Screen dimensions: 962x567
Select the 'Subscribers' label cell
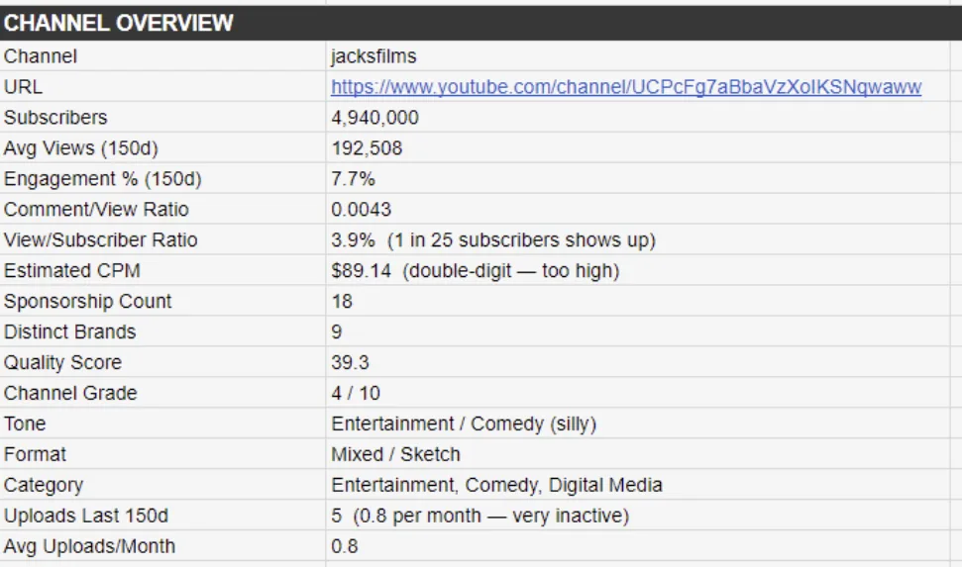(x=162, y=117)
